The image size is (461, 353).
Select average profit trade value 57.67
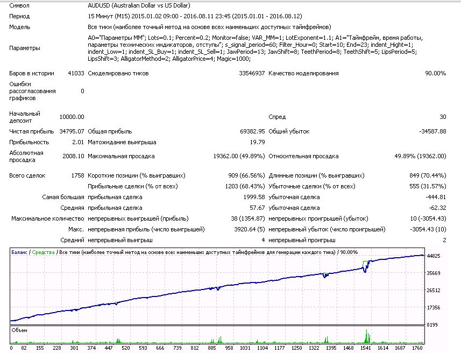(x=257, y=208)
